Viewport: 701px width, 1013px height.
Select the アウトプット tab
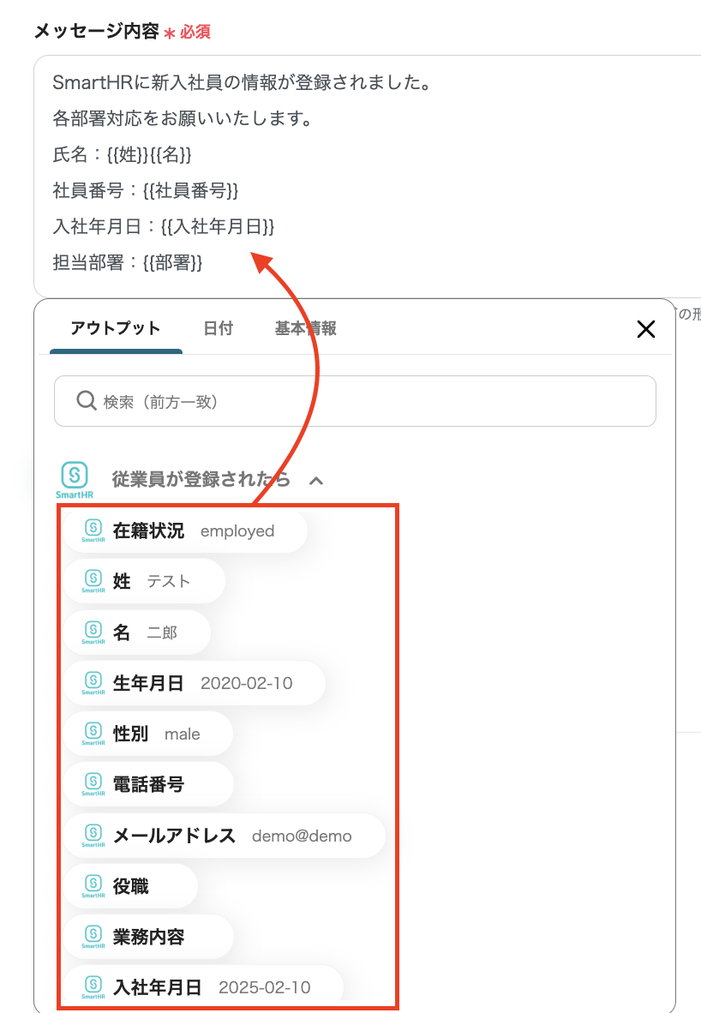116,328
